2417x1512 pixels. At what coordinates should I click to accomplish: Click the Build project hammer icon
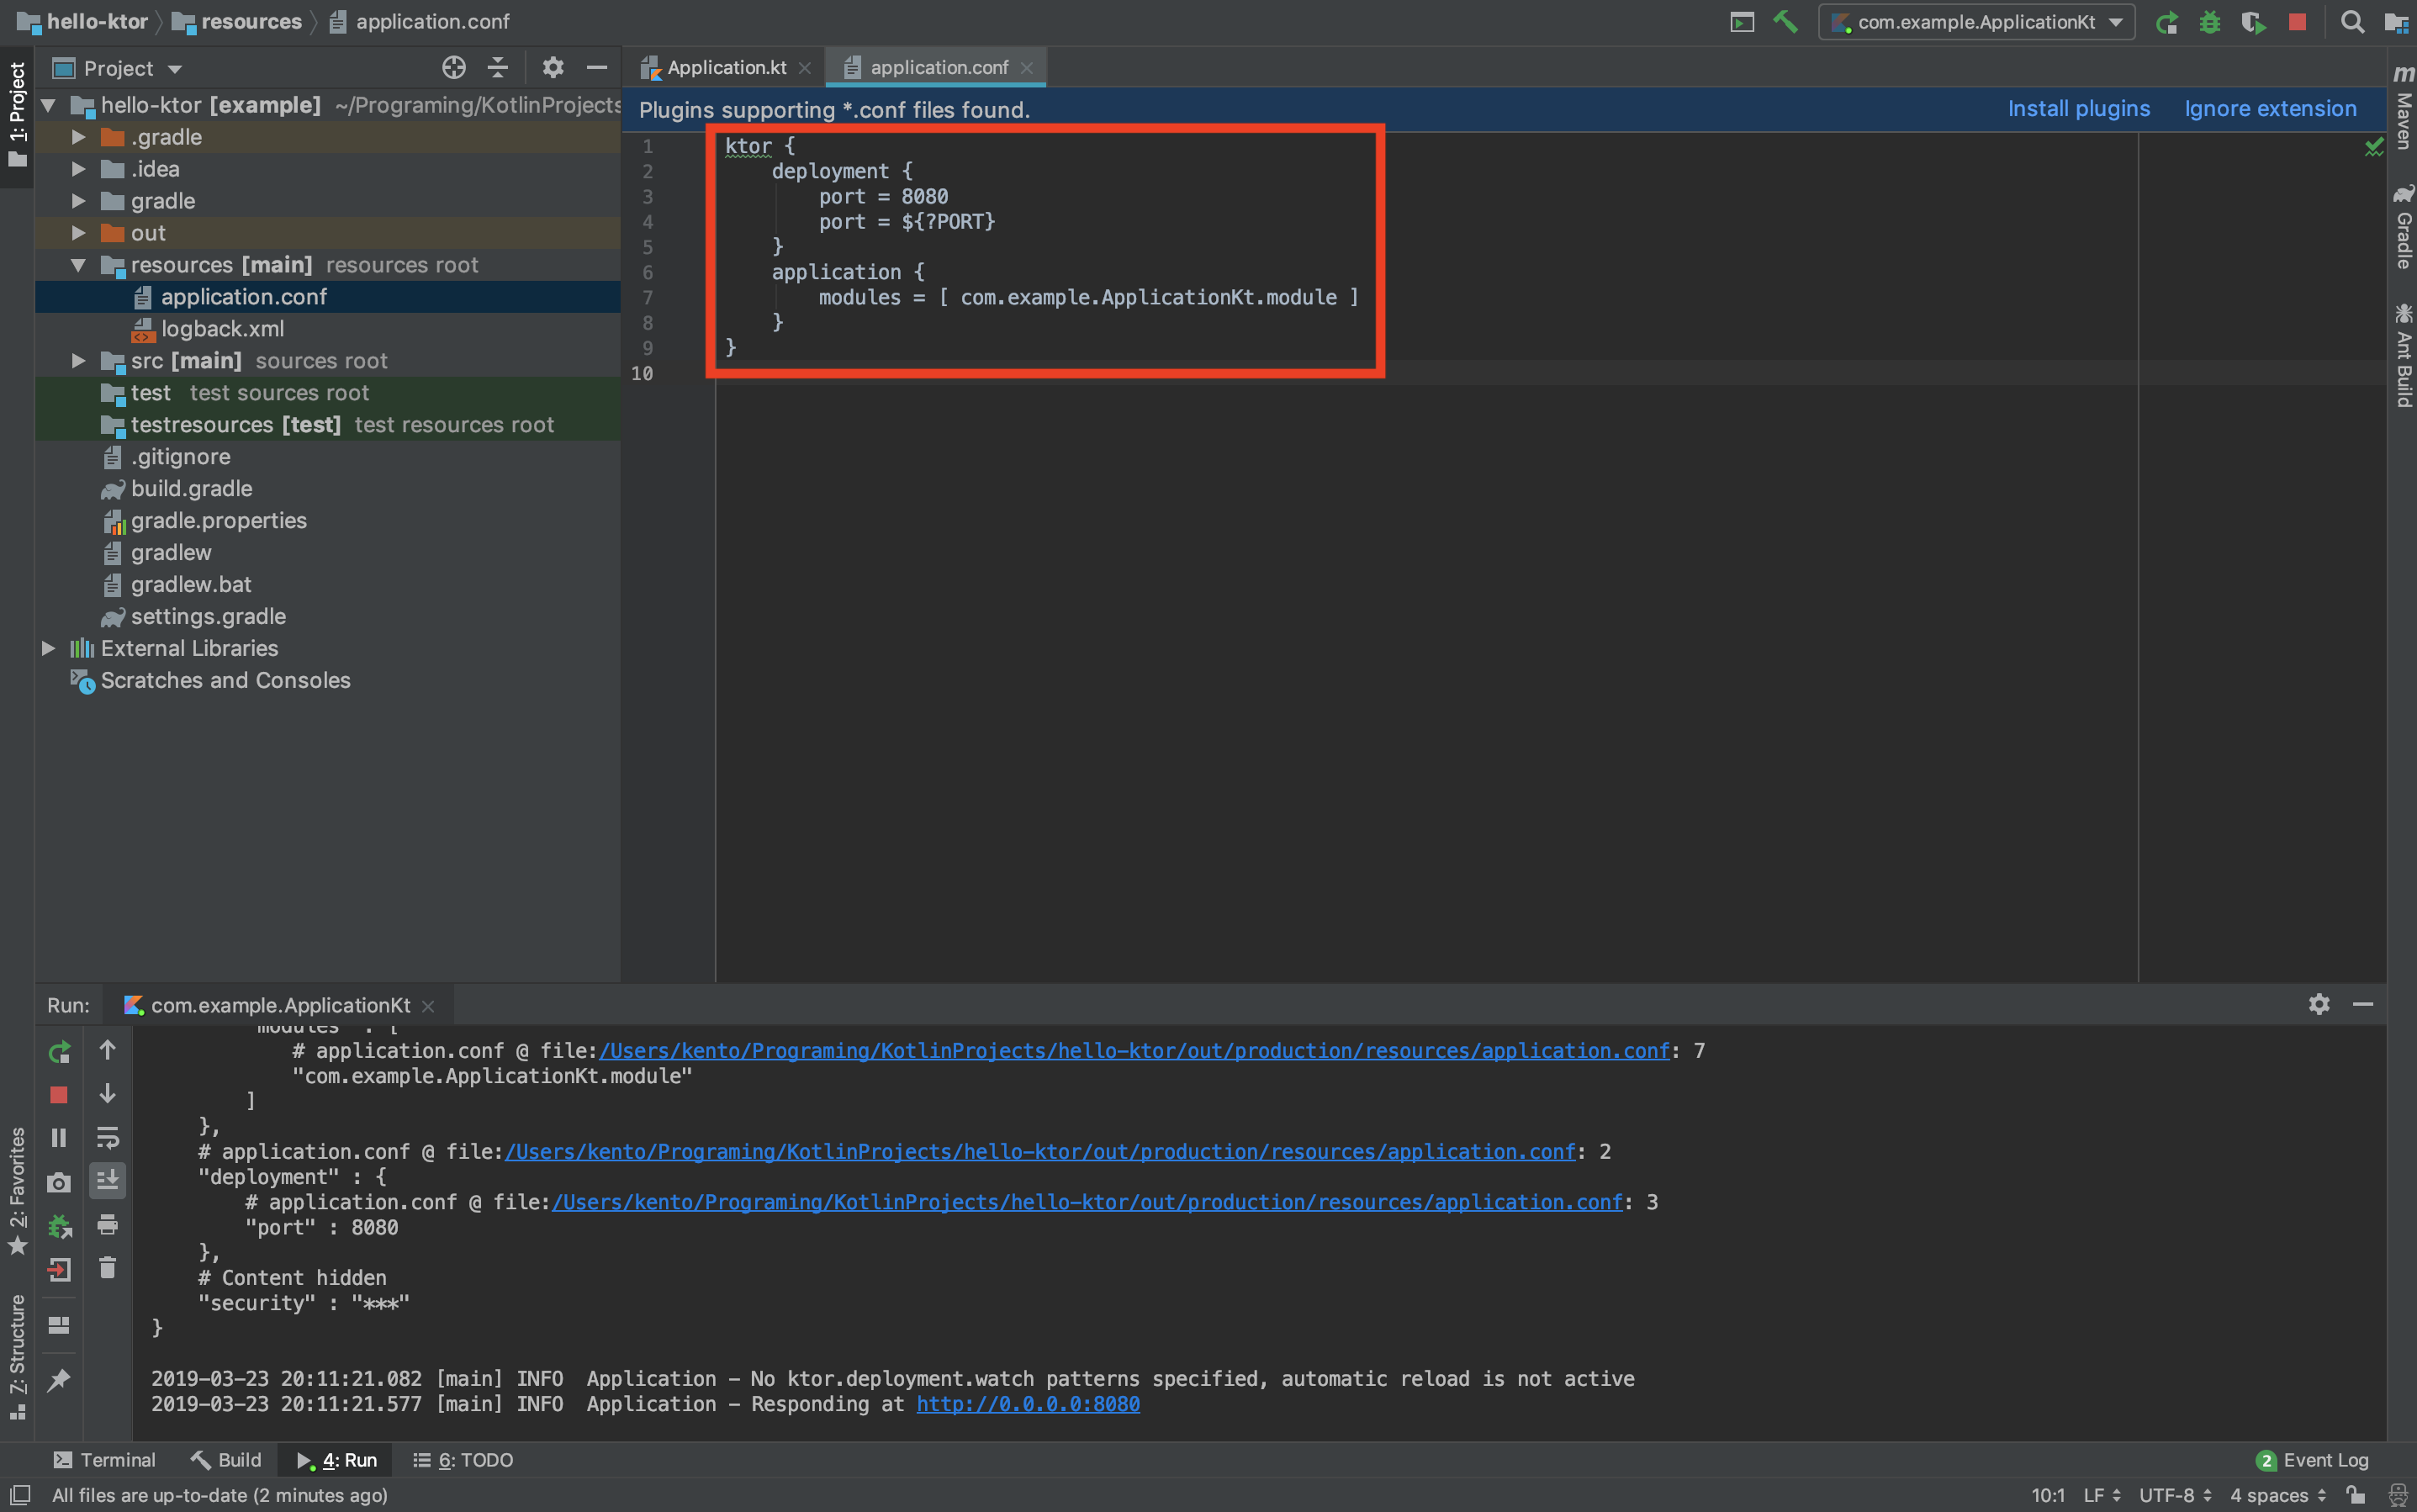point(1785,21)
